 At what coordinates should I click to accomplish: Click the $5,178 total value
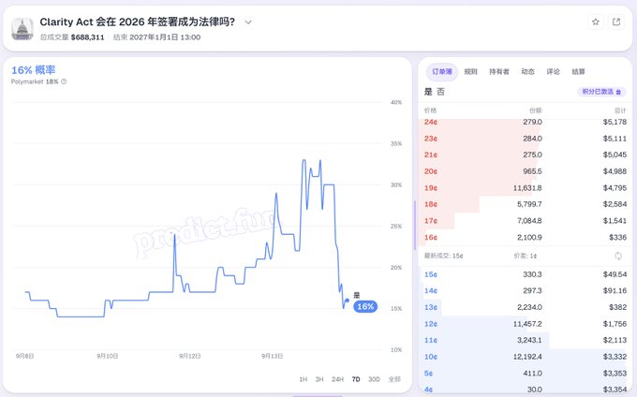click(x=615, y=122)
